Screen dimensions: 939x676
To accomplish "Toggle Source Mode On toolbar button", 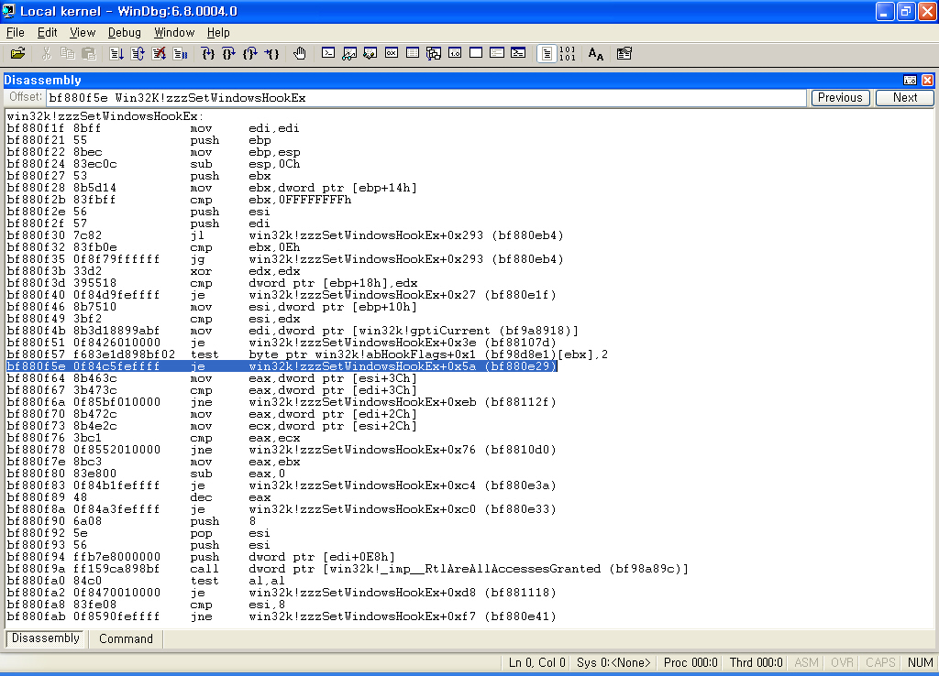I will tap(547, 54).
